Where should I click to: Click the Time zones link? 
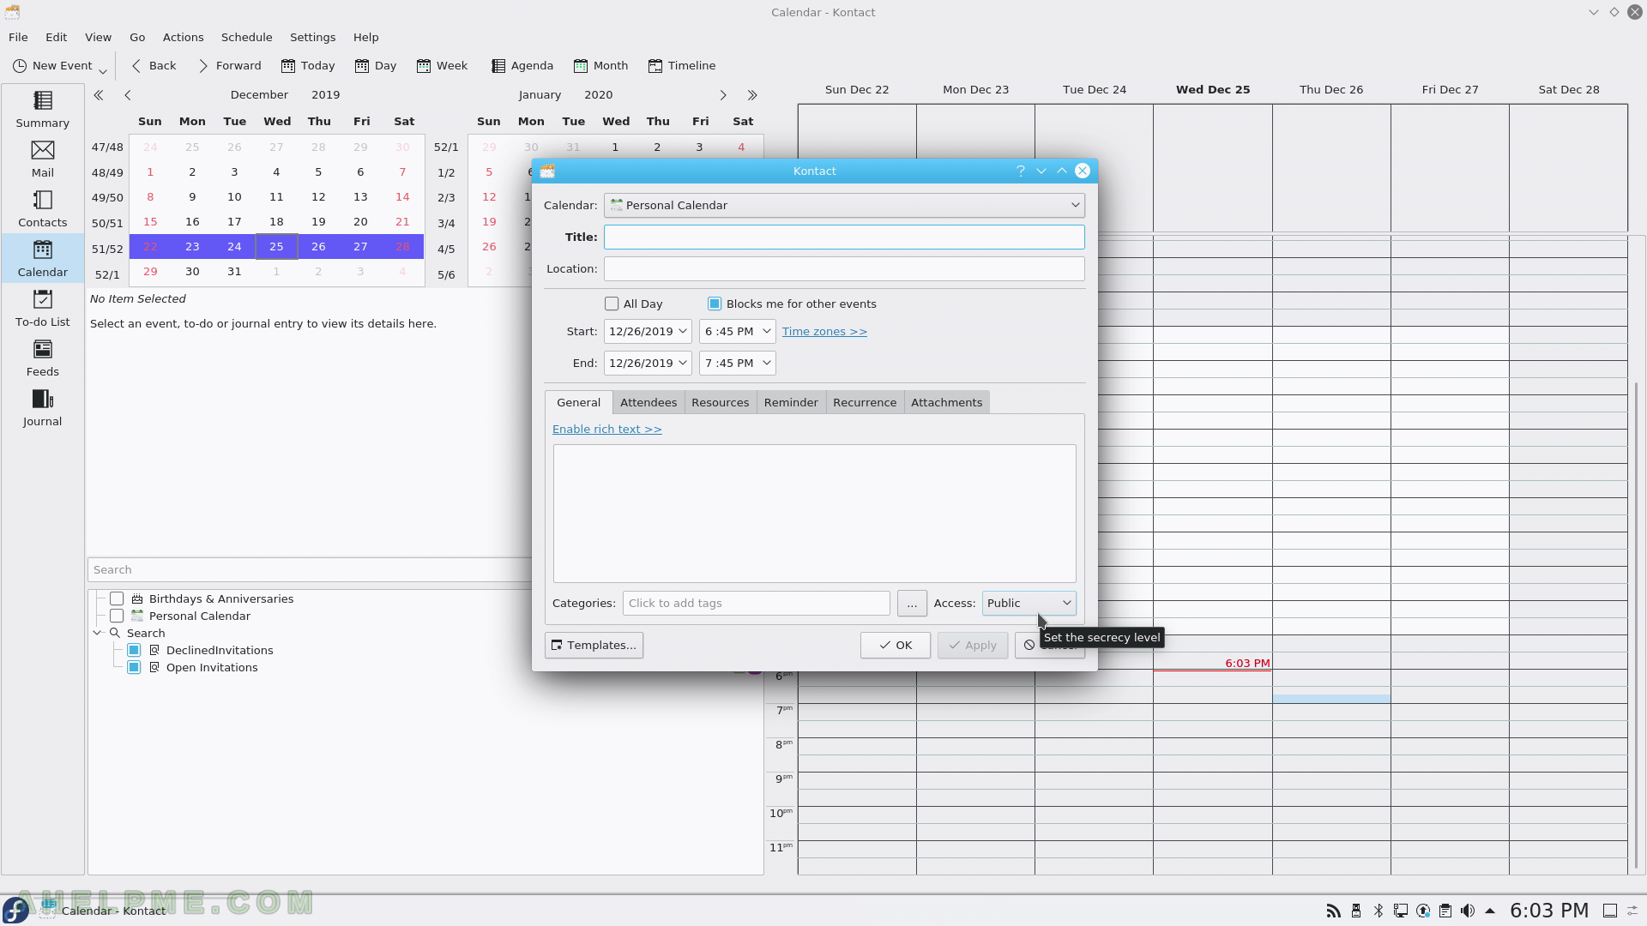click(824, 331)
